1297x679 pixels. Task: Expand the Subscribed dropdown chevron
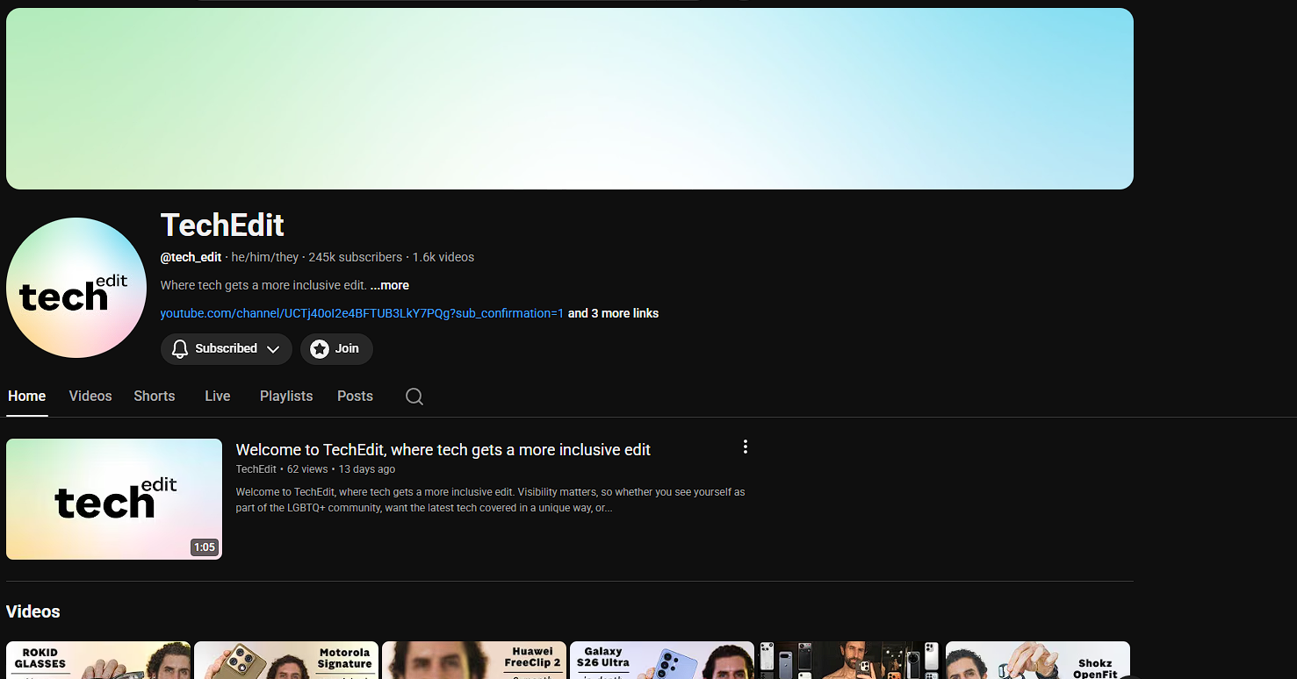[x=273, y=349]
